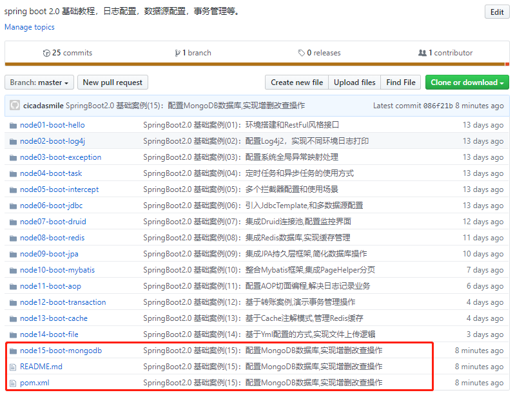Click Create new file button
Screen dimensions: 515x395
(297, 82)
